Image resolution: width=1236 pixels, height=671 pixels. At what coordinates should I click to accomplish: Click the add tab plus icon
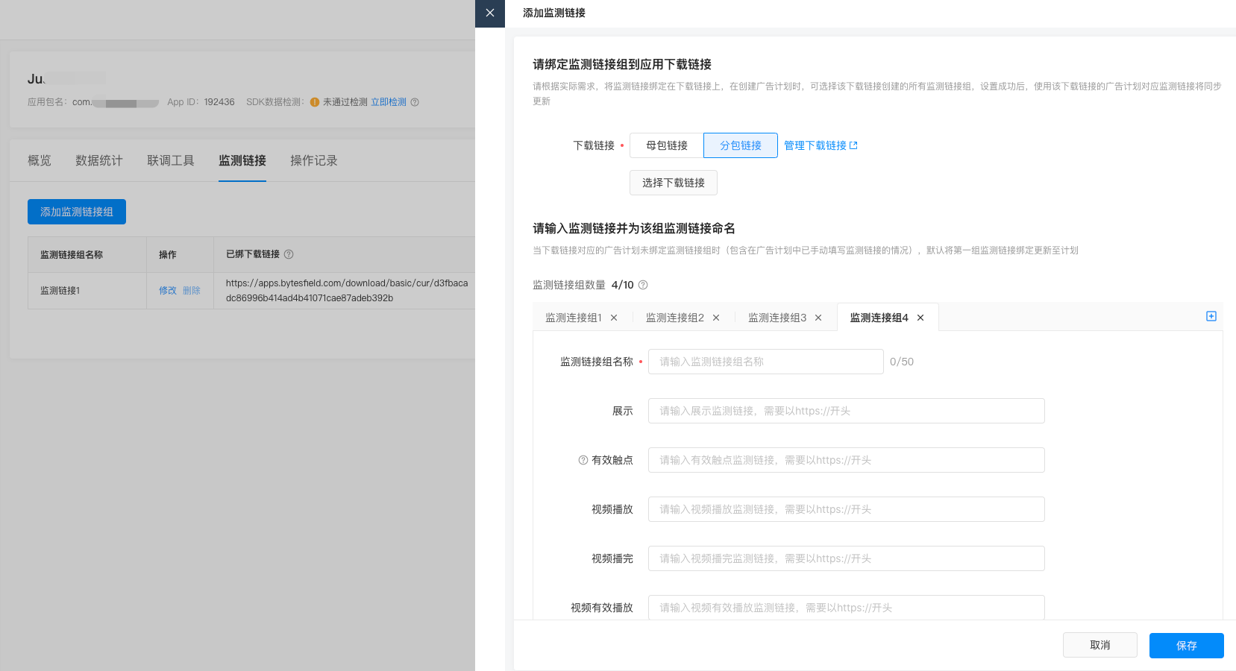pos(1211,316)
